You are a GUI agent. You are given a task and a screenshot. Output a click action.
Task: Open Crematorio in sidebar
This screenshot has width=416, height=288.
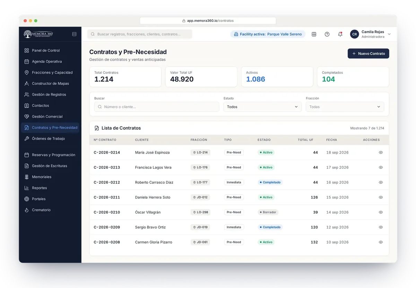(50, 210)
